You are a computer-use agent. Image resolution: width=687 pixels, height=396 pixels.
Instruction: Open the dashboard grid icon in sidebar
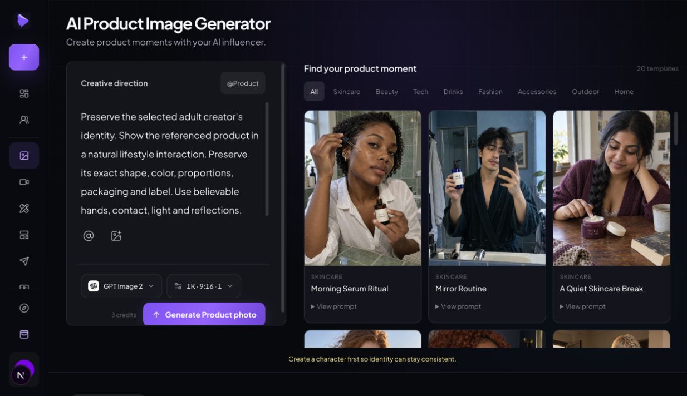(x=24, y=93)
